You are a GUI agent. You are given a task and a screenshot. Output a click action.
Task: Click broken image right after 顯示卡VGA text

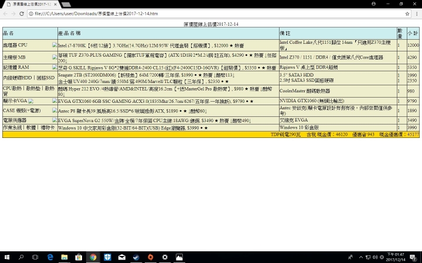[x=30, y=101]
